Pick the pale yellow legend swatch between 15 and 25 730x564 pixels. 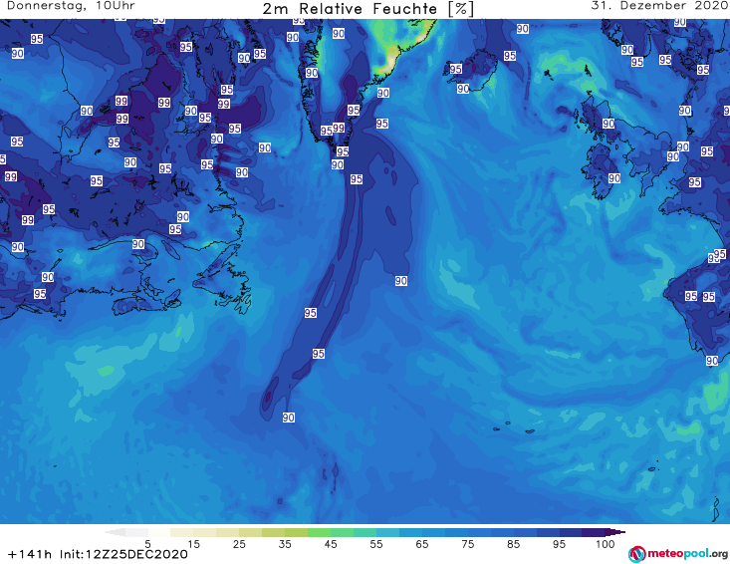(x=228, y=532)
